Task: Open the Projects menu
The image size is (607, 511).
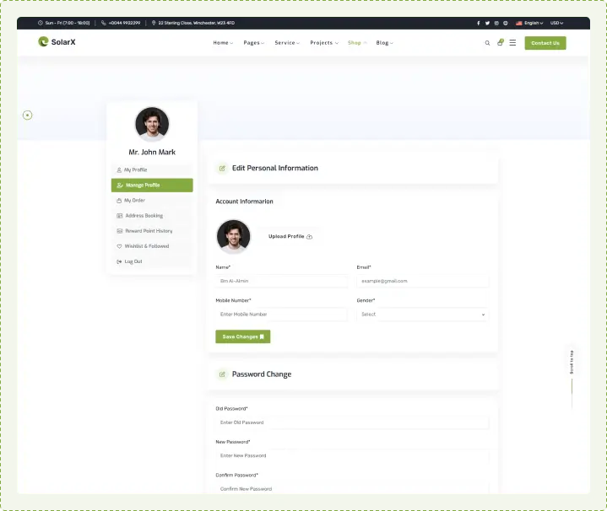Action: 323,43
